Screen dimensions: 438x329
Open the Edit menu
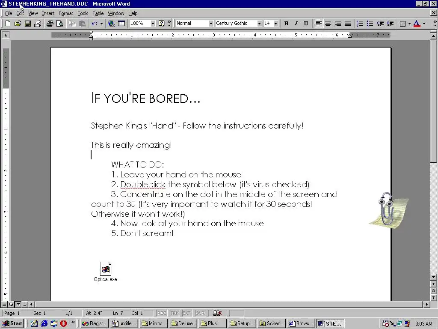pyautogui.click(x=20, y=13)
